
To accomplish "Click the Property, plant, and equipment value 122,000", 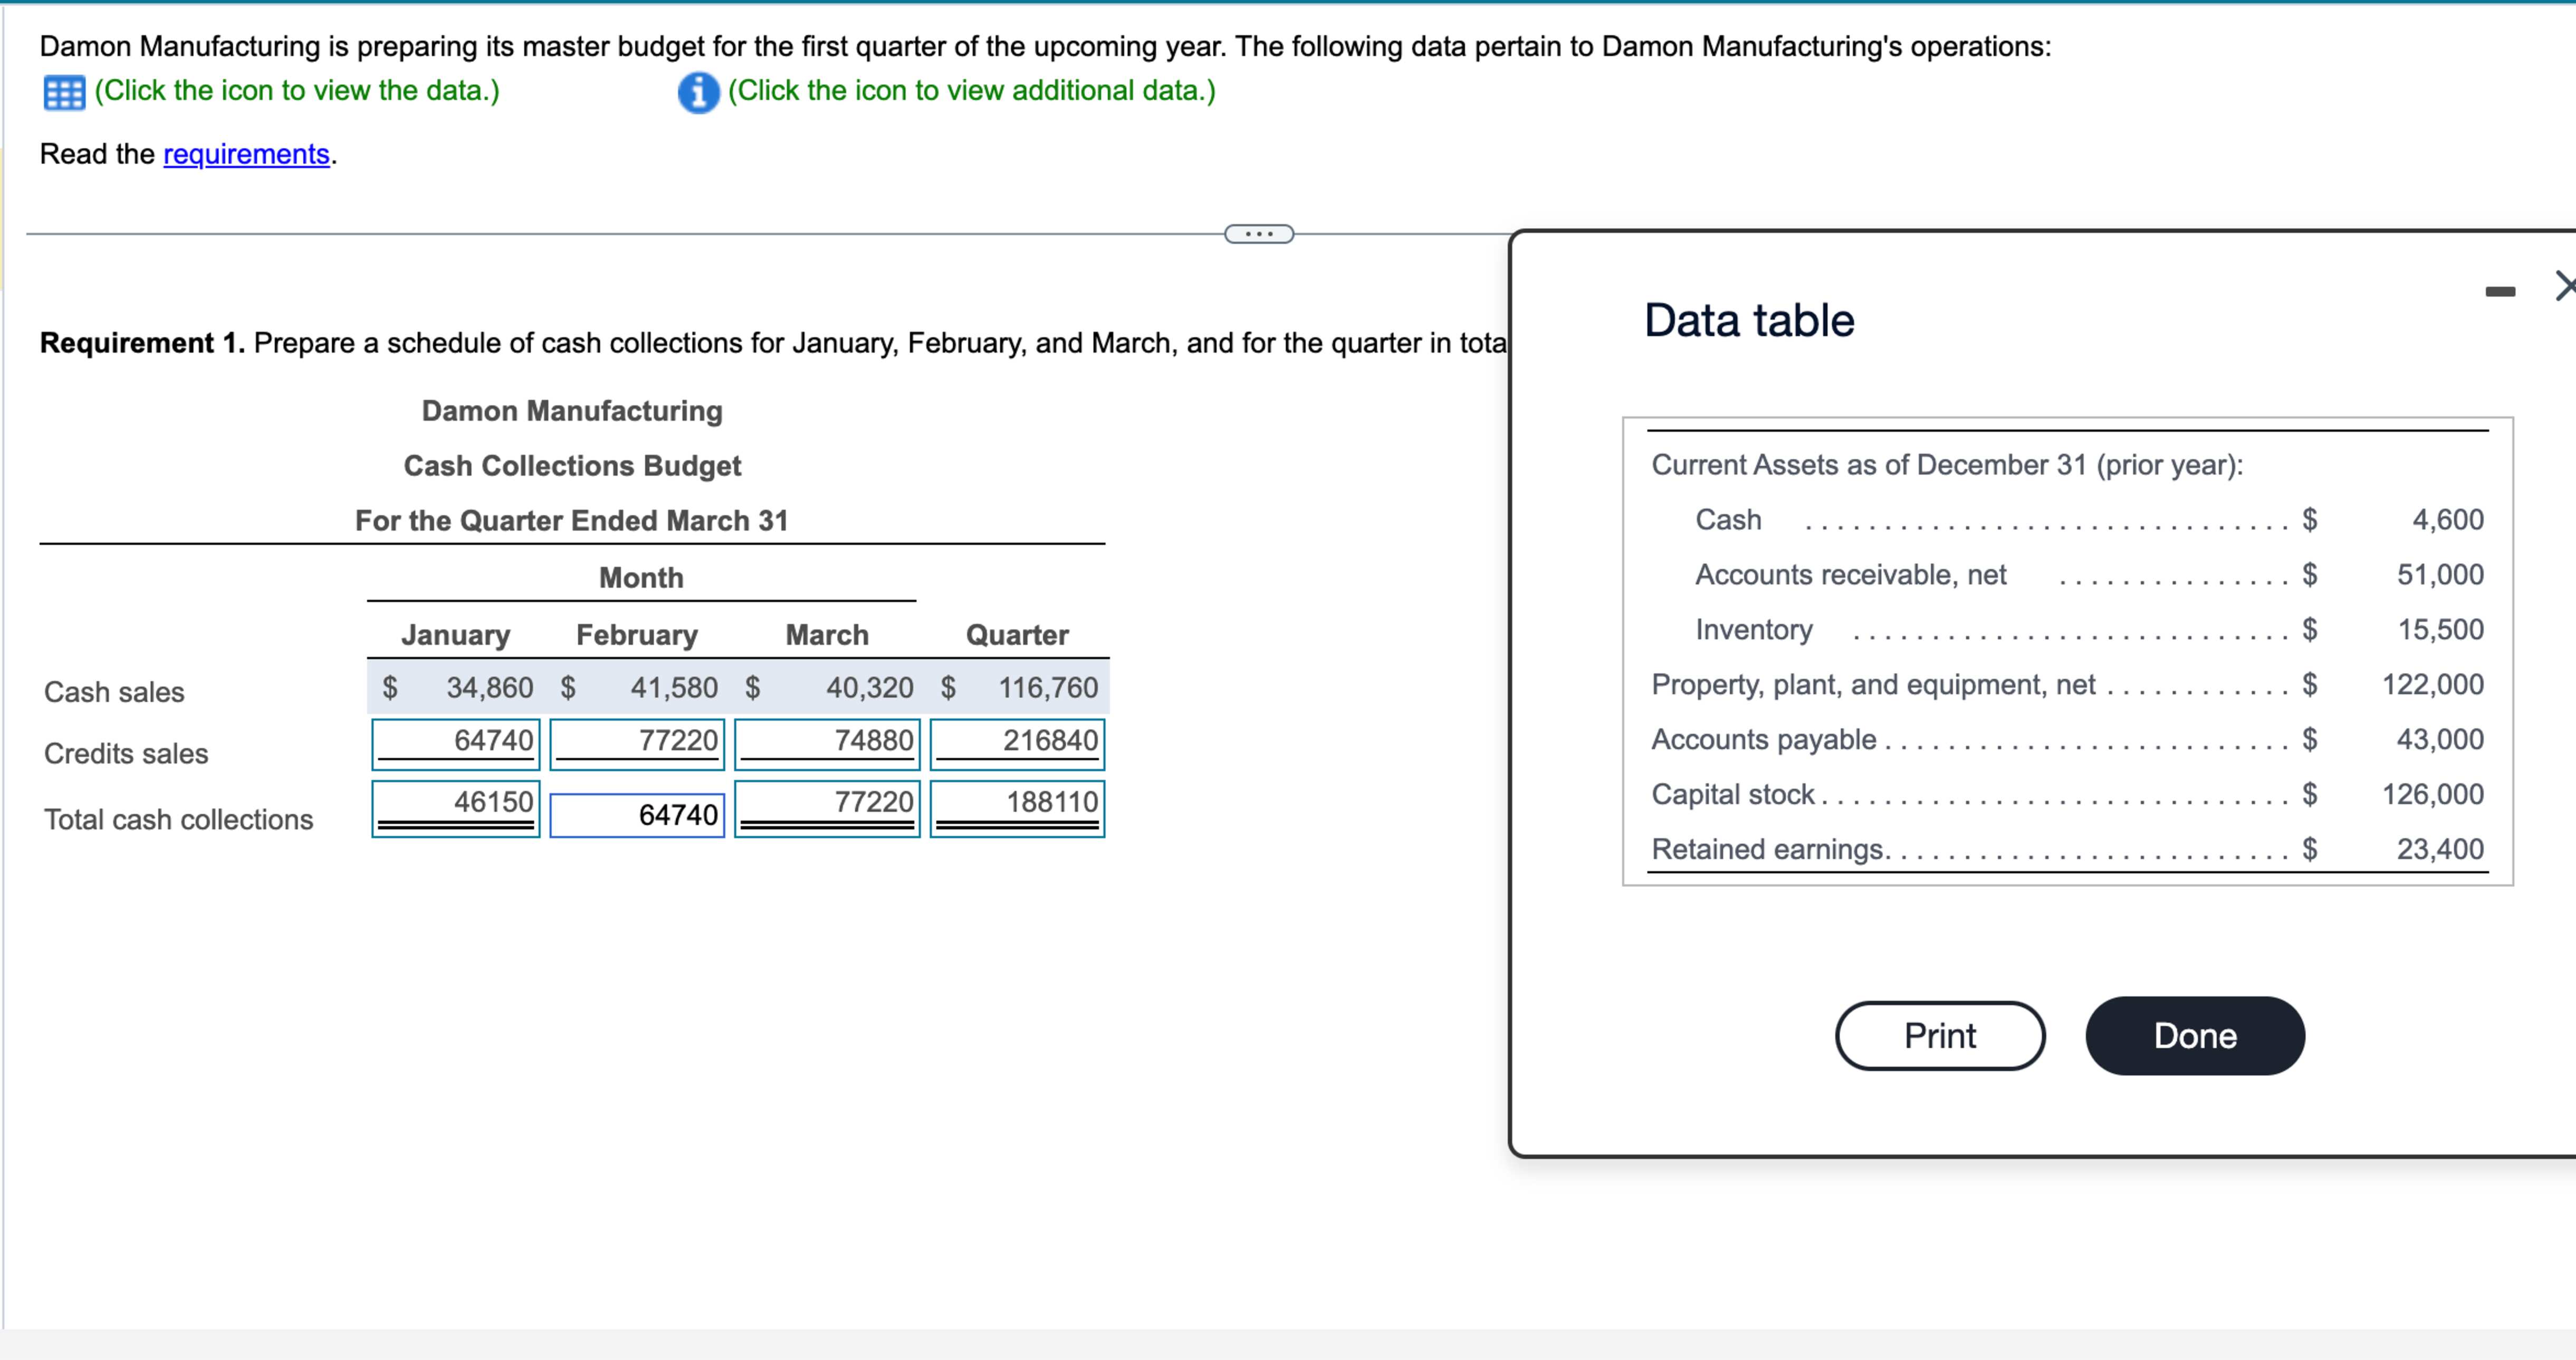I will click(x=2433, y=684).
